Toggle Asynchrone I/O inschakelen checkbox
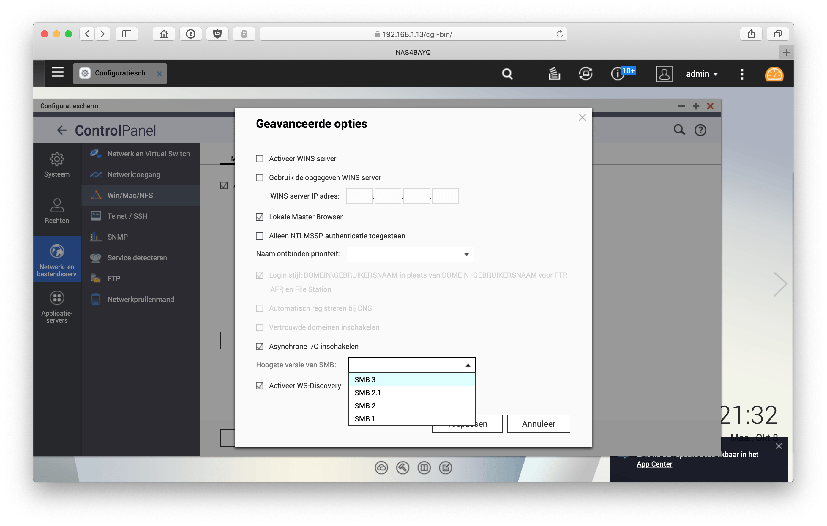This screenshot has width=827, height=526. [x=260, y=346]
